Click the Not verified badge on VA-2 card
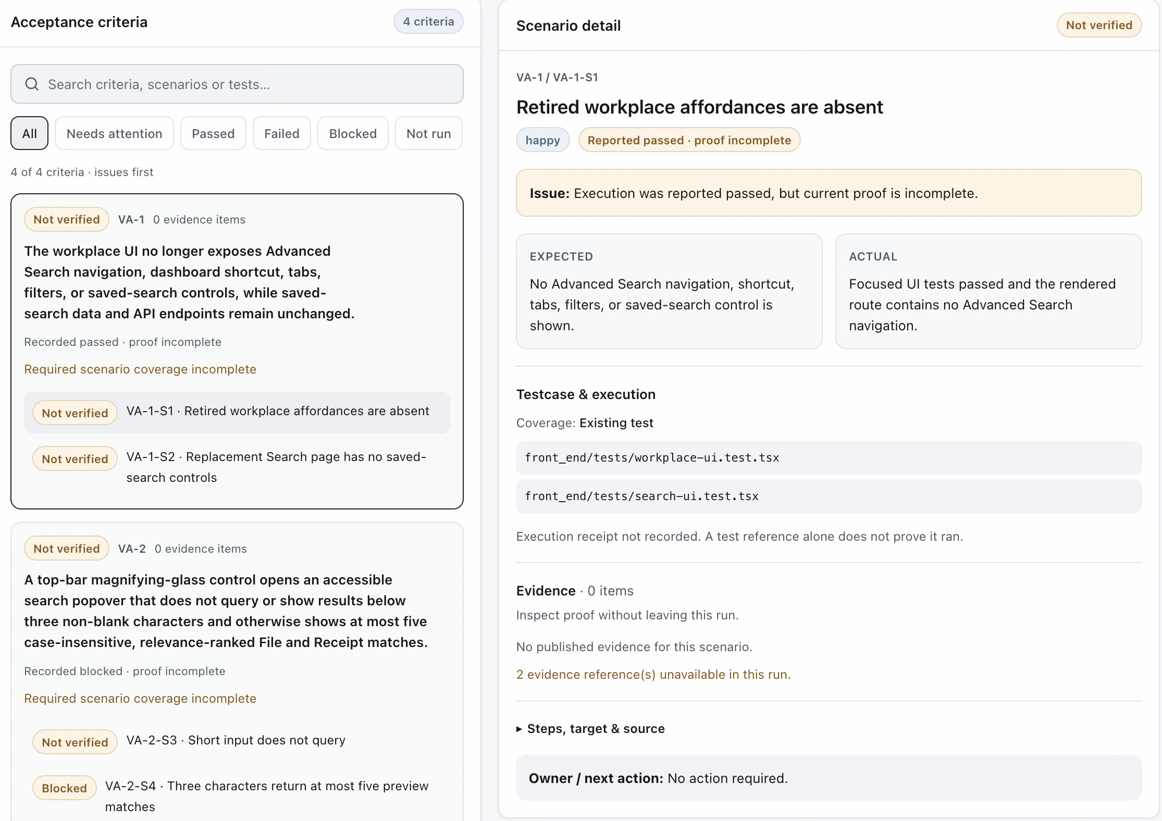This screenshot has width=1162, height=821. (67, 549)
